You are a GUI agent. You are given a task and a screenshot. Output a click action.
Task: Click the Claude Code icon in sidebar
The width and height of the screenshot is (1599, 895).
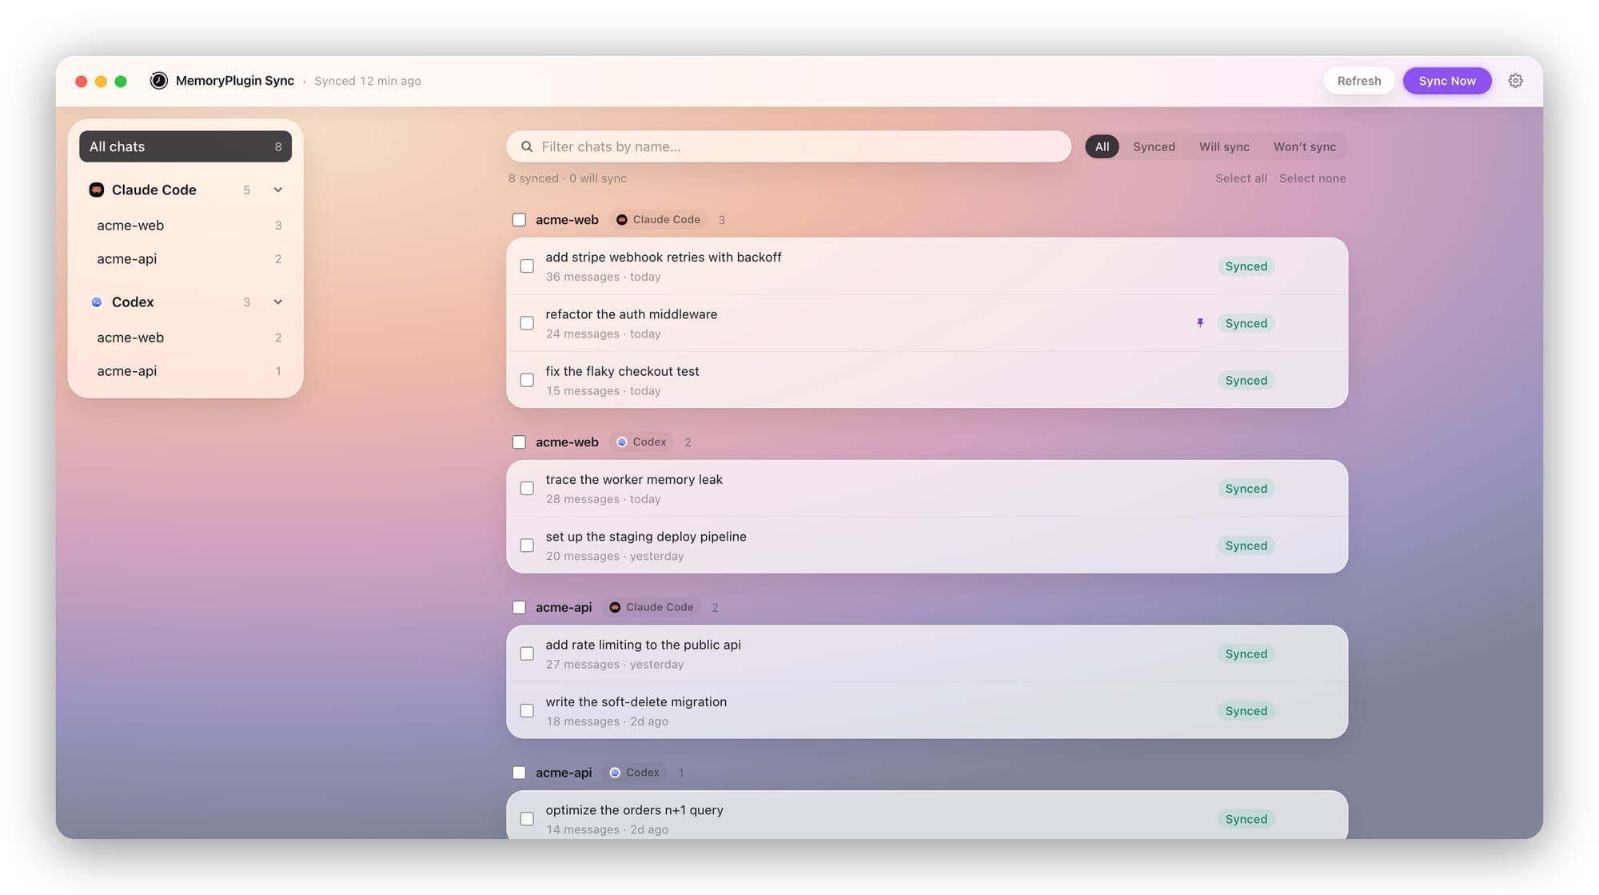point(97,190)
